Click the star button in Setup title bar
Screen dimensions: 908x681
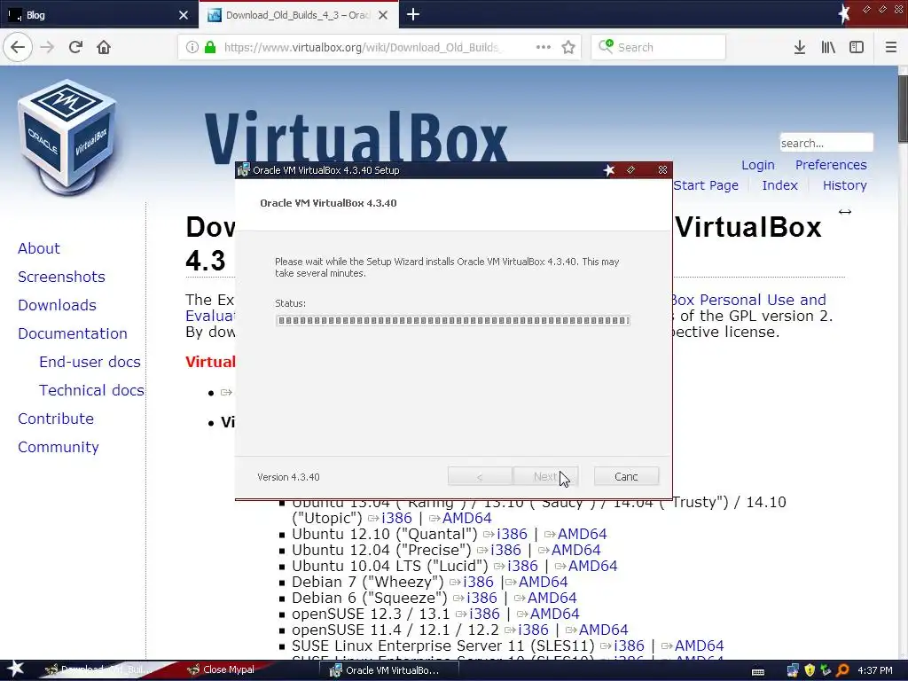(608, 170)
